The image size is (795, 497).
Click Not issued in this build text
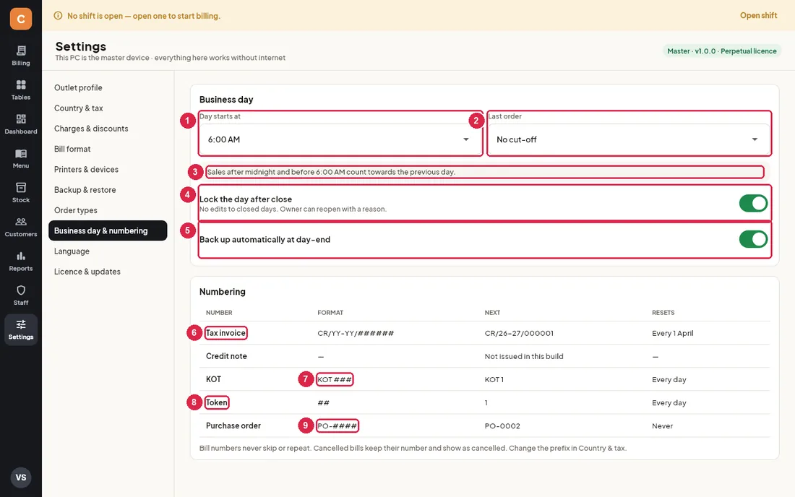[524, 356]
